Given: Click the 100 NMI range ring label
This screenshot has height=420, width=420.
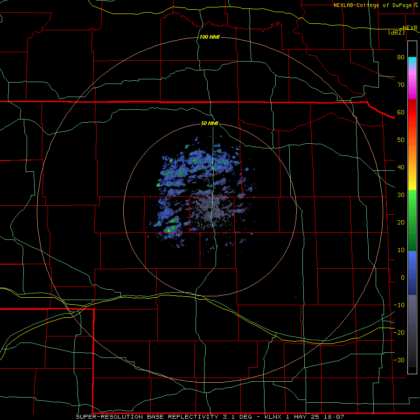Looking at the screenshot, I should [210, 37].
